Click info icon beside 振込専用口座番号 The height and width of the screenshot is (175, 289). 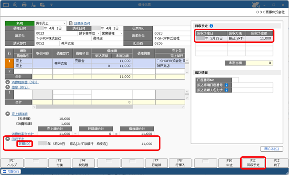227,85
